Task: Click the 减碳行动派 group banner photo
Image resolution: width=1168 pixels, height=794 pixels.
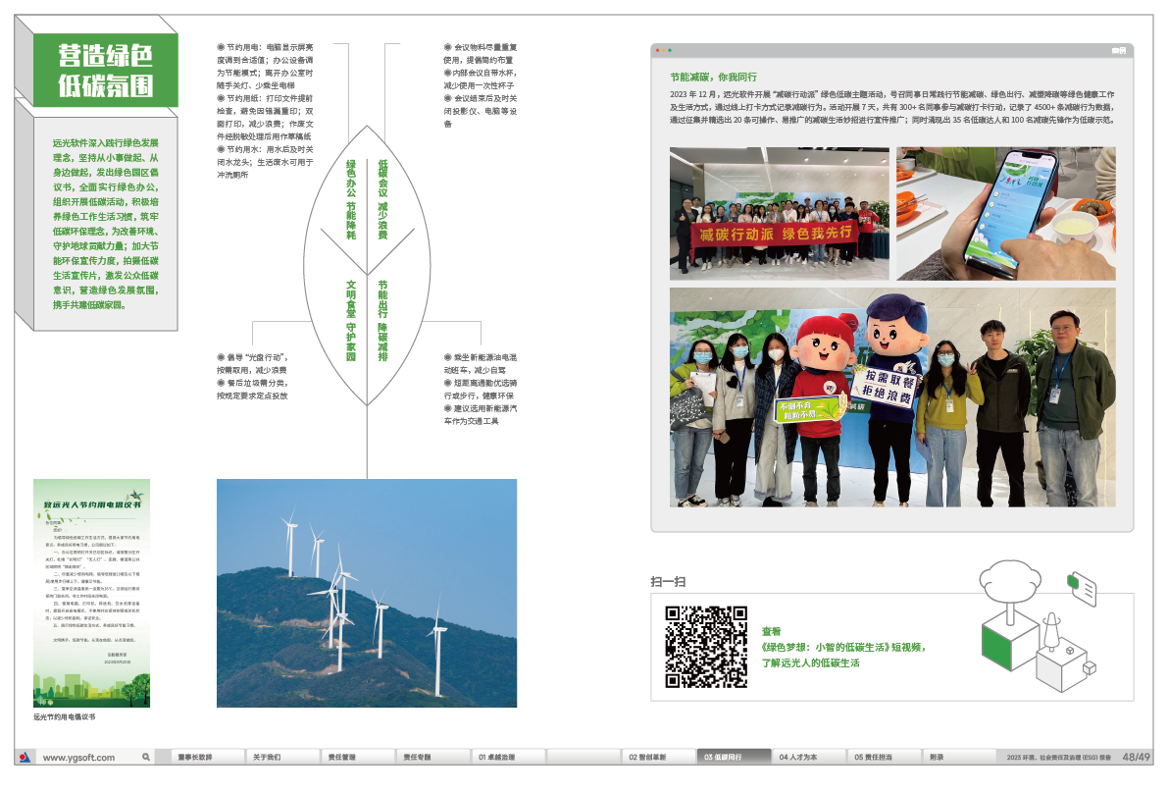Action: tap(780, 214)
